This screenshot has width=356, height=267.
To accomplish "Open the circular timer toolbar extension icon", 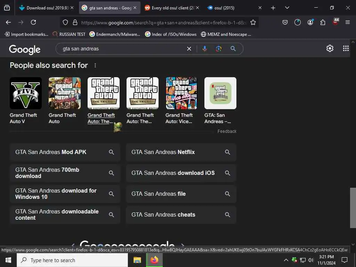I will [298, 22].
